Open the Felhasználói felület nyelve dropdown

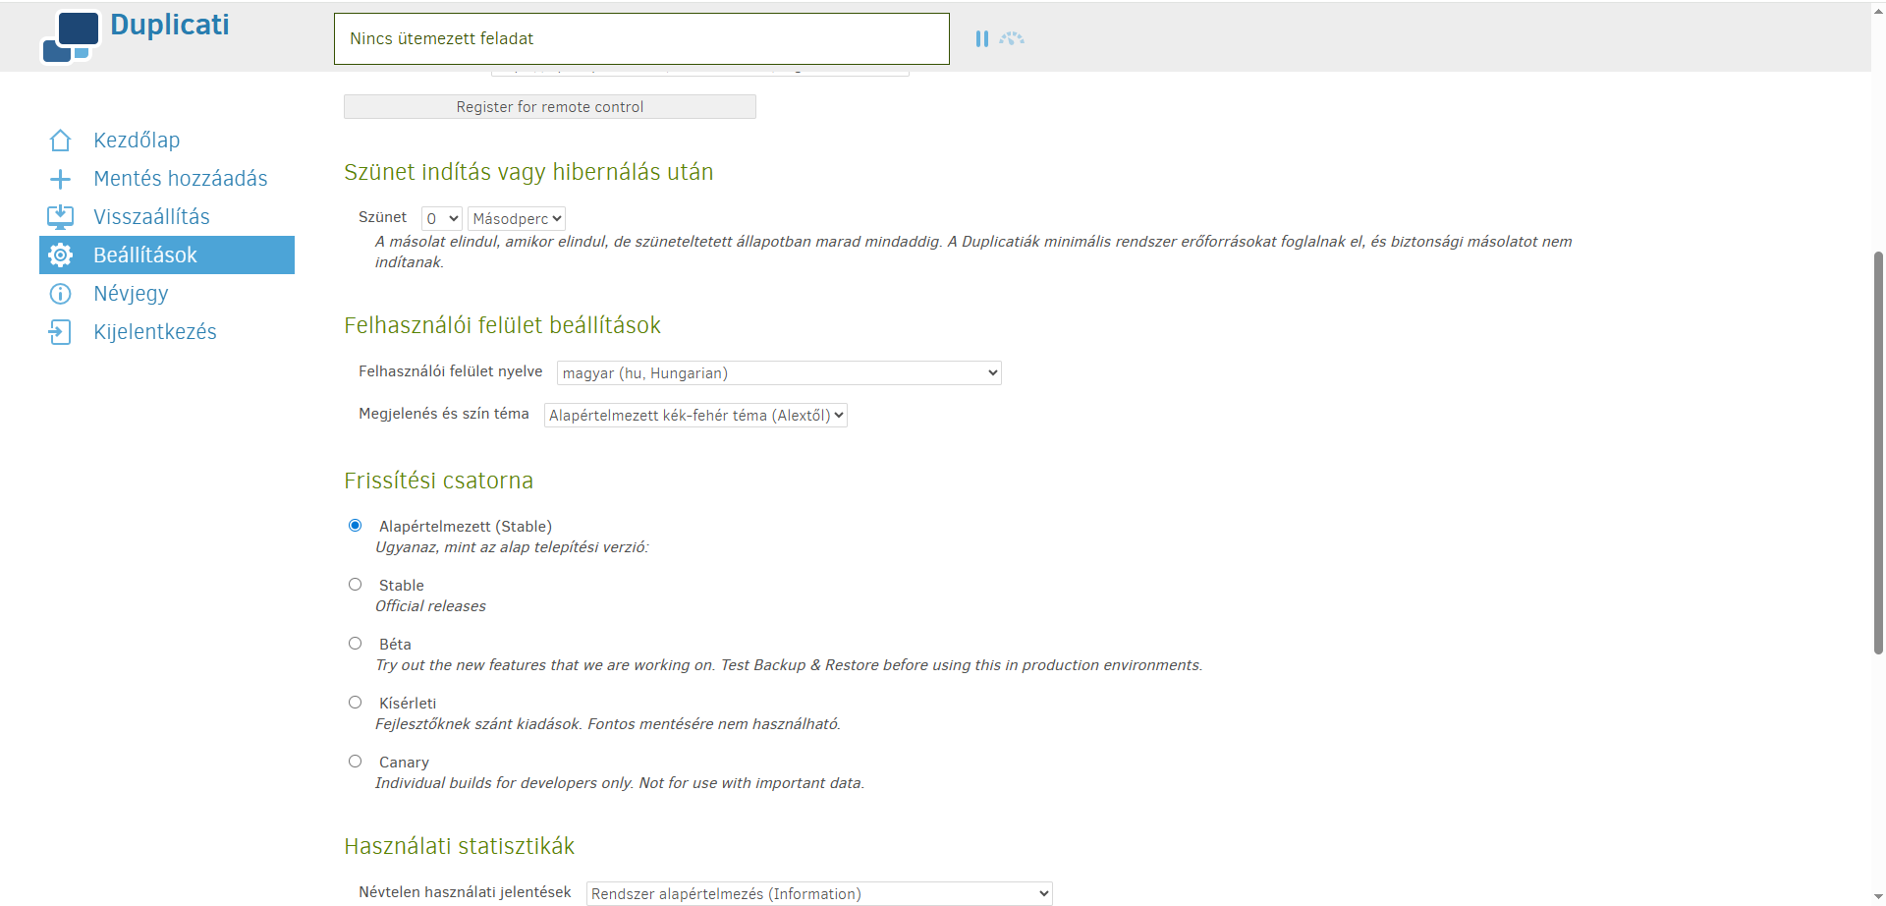click(779, 373)
